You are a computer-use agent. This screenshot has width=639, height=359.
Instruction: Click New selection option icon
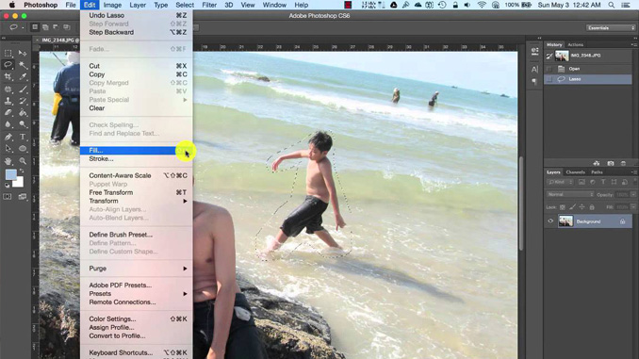(35, 27)
